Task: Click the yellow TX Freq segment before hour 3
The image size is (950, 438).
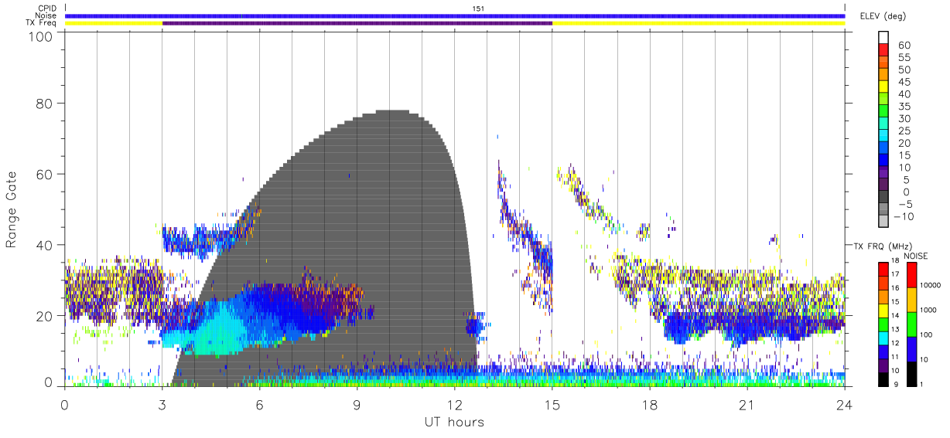Action: coord(114,23)
